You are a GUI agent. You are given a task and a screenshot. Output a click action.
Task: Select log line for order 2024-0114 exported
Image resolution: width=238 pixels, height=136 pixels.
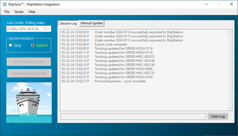pyautogui.click(x=122, y=32)
